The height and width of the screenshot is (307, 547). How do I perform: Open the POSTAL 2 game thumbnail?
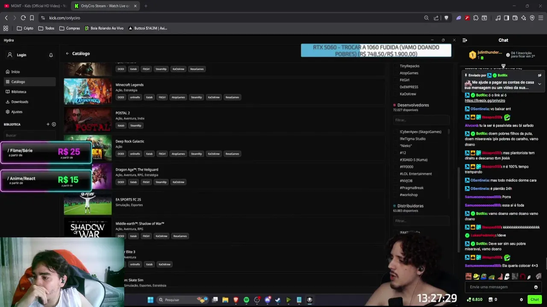(x=88, y=119)
